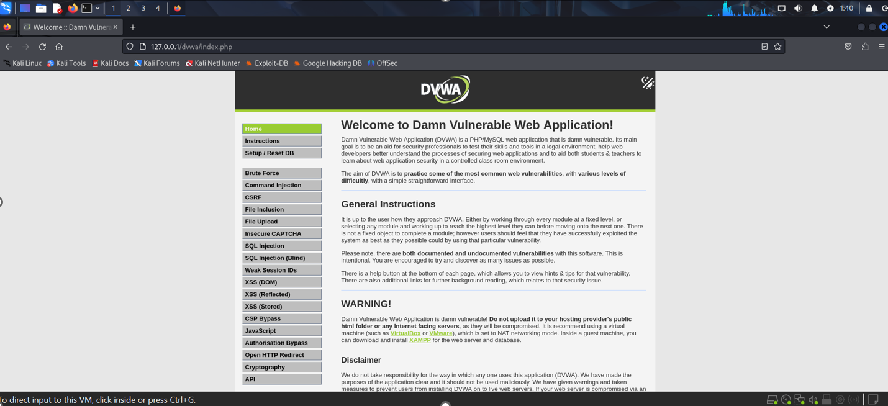Click the DVWA logo in the header
The height and width of the screenshot is (406, 888).
click(x=445, y=90)
